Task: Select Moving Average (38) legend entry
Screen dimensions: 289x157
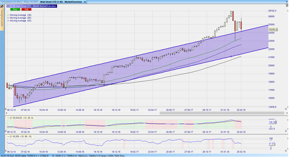Action: 19,15
